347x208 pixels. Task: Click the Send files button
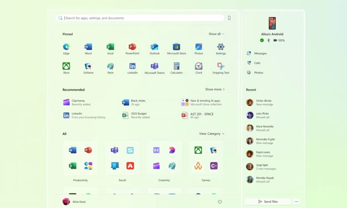(x=268, y=202)
